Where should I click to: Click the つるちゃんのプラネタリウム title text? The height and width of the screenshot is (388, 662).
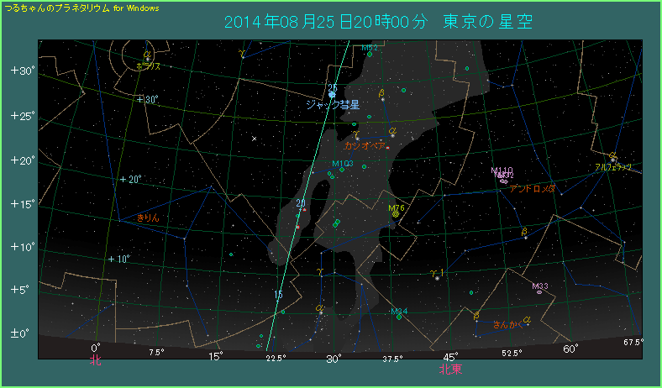pos(57,7)
